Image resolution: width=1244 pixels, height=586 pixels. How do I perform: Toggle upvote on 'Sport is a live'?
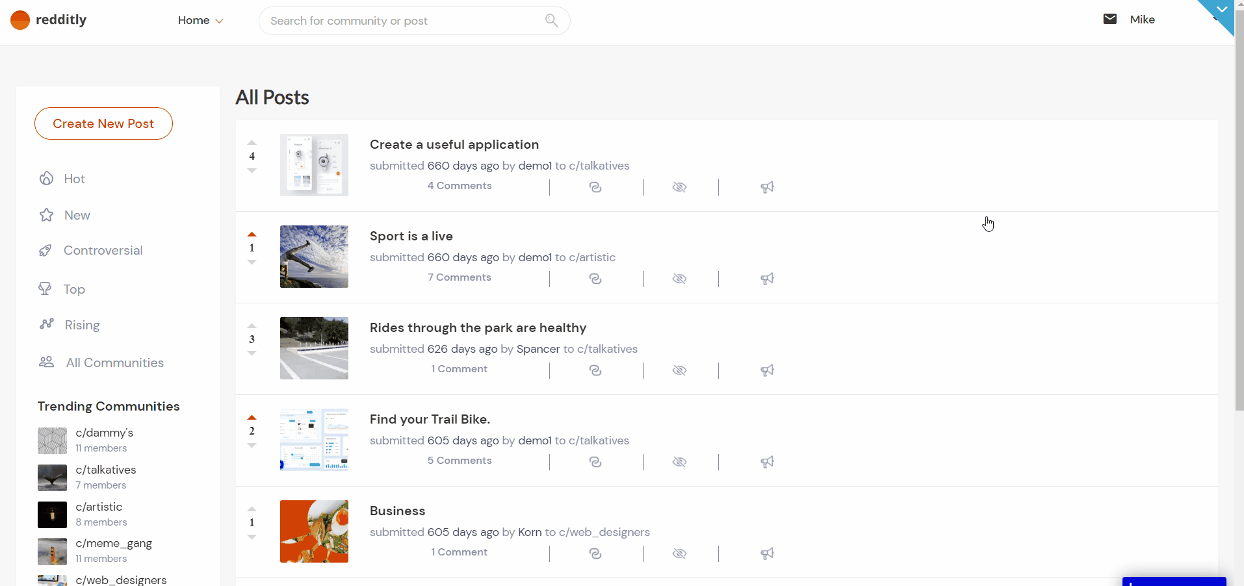[252, 235]
